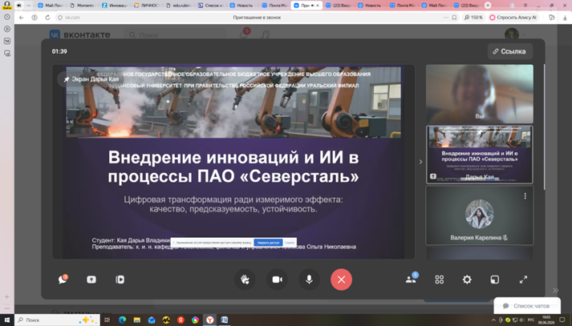
Task: Click the Скрыть link in sharing banner
Action: [290, 243]
